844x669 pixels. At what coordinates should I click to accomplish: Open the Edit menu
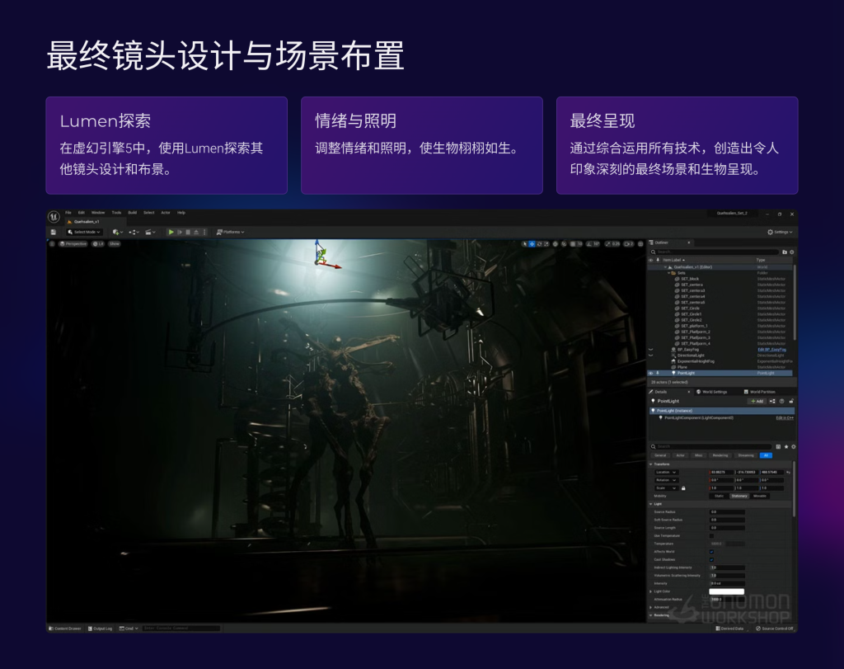pyautogui.click(x=82, y=213)
